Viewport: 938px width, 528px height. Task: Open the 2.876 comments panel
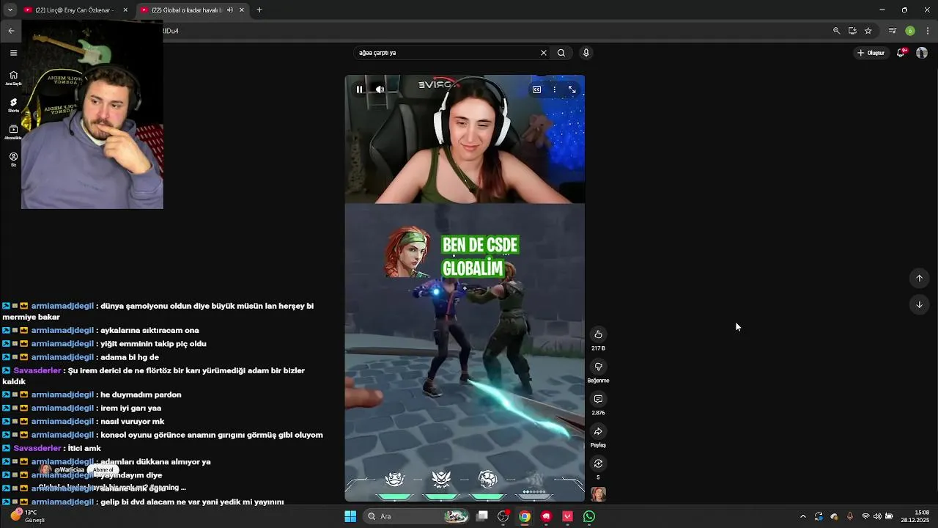click(x=598, y=399)
